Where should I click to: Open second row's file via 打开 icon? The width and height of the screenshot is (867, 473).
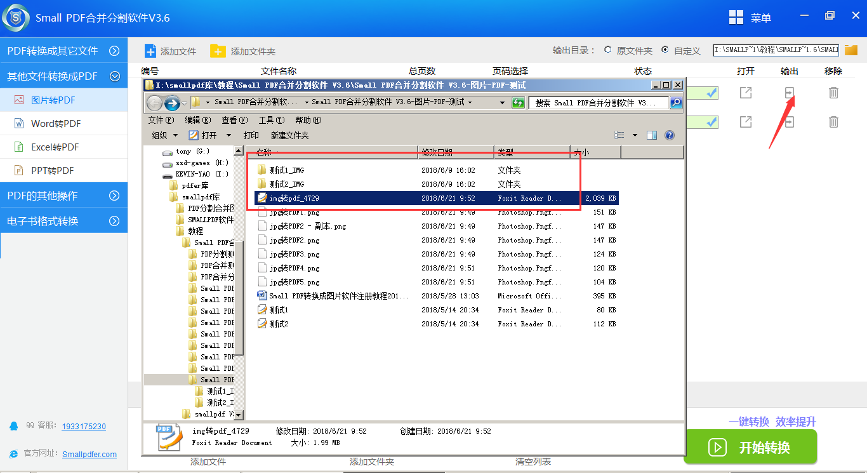(x=746, y=121)
